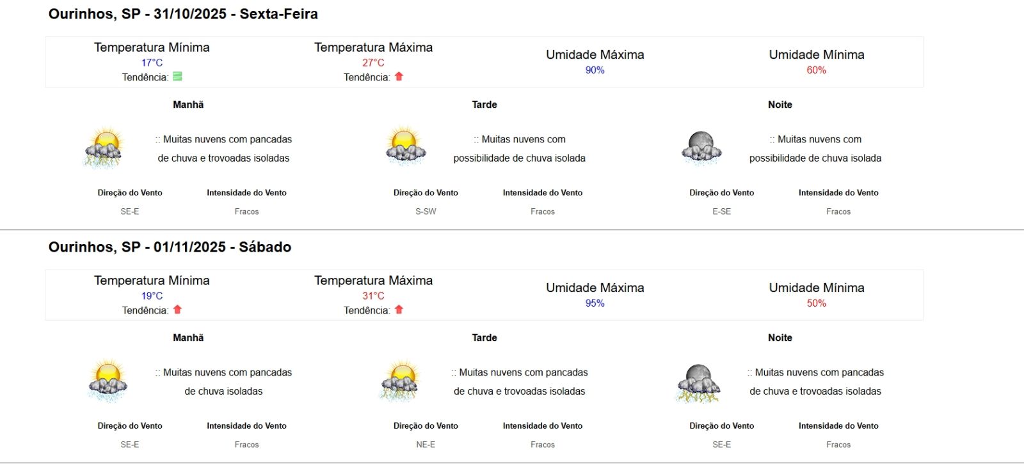1024x465 pixels.
Task: Click Saturday's 31°C maximum temperature value
Action: click(x=373, y=296)
